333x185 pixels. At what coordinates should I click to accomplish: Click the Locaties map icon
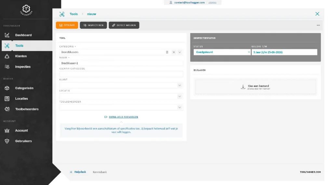click(x=7, y=99)
